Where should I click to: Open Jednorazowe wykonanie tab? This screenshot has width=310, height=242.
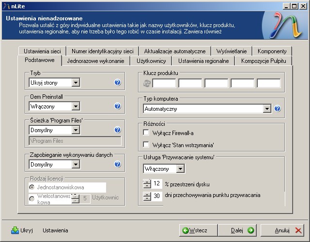[x=96, y=61]
